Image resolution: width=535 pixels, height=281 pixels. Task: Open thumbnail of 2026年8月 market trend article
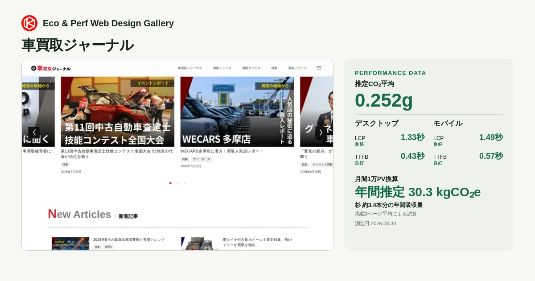point(70,244)
